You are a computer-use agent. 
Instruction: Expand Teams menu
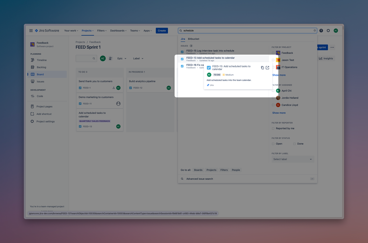coord(135,31)
